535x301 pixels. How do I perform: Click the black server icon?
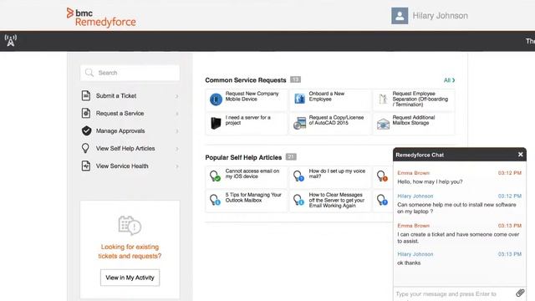click(216, 123)
